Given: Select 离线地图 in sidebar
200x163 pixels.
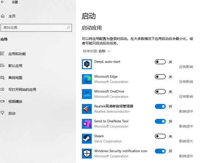Looking at the screenshot, I should click(x=15, y=78).
